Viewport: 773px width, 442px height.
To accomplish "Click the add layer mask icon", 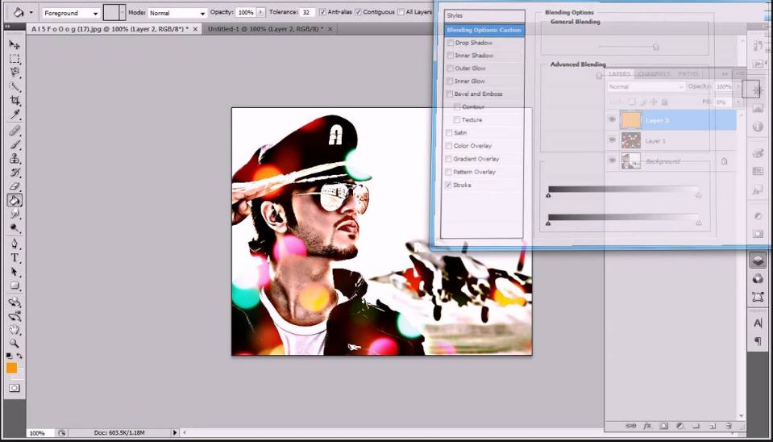I will [663, 426].
